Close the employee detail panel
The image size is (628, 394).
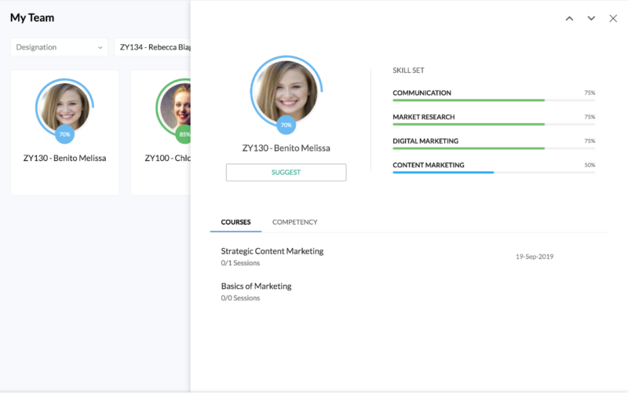613,19
